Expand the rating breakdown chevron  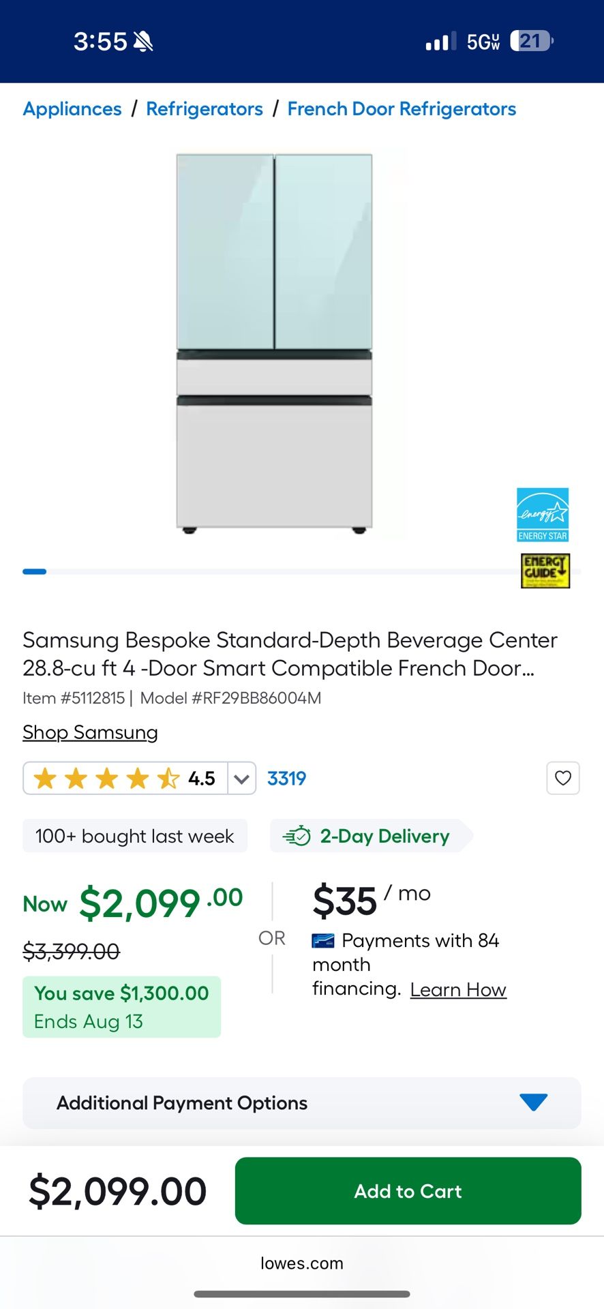241,779
